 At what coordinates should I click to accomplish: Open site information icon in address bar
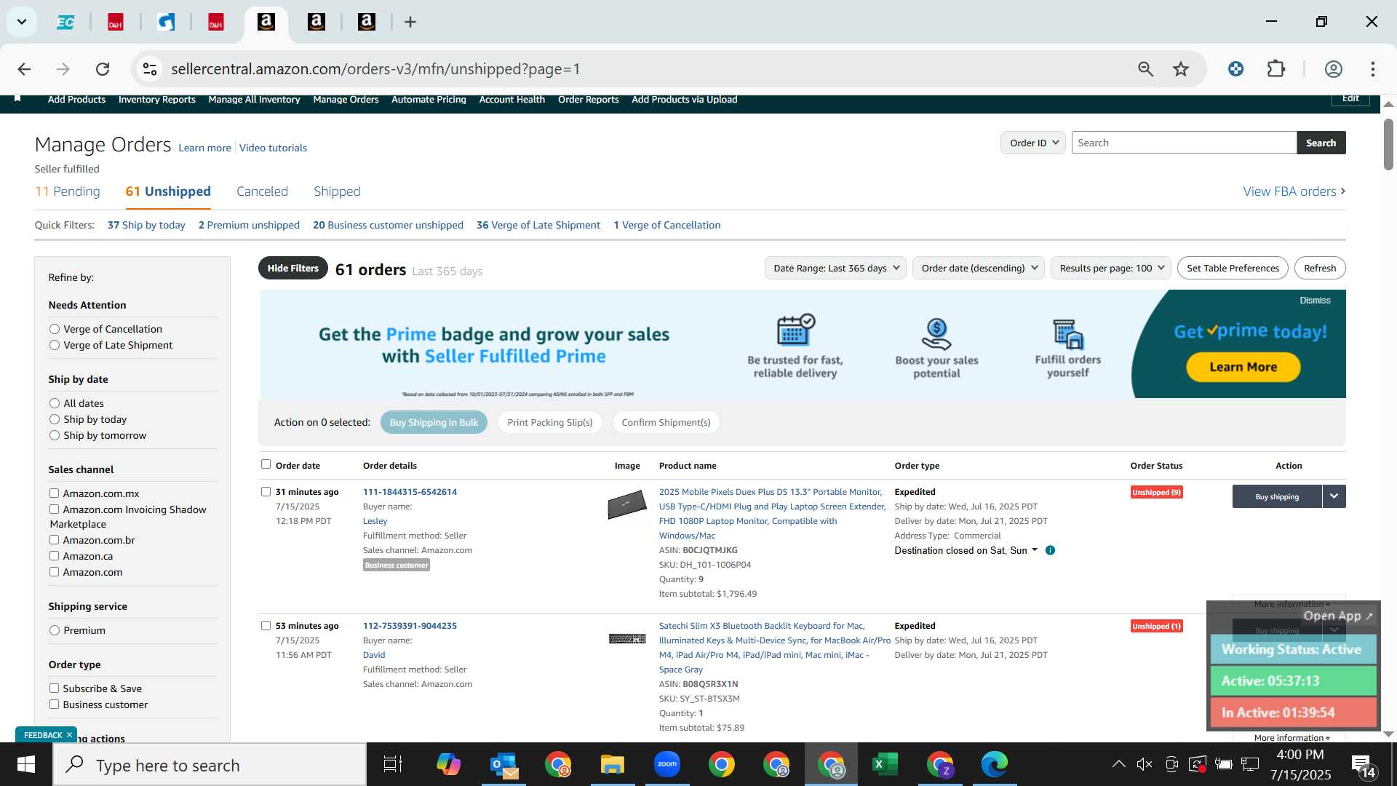click(150, 69)
